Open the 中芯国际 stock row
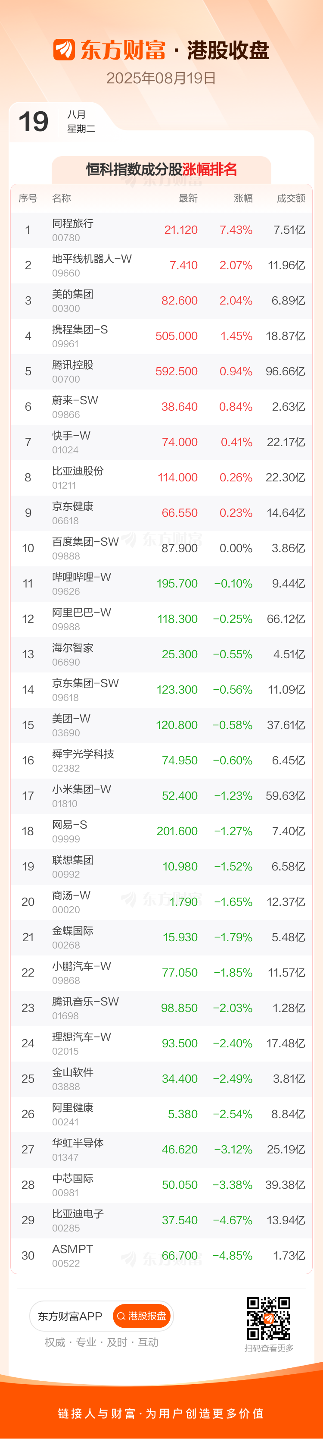Screen dimensions: 323x1439 pos(72,1179)
